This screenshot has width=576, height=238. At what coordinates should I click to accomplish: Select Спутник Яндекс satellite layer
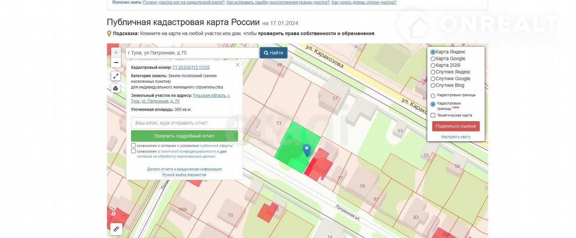pos(433,72)
